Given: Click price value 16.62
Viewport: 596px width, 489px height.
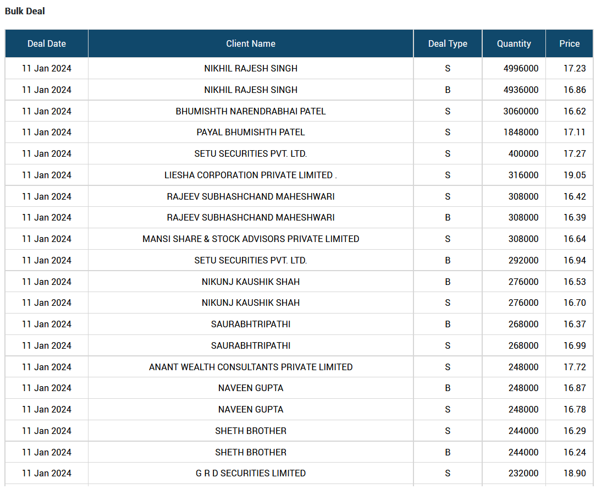Looking at the screenshot, I should [575, 111].
